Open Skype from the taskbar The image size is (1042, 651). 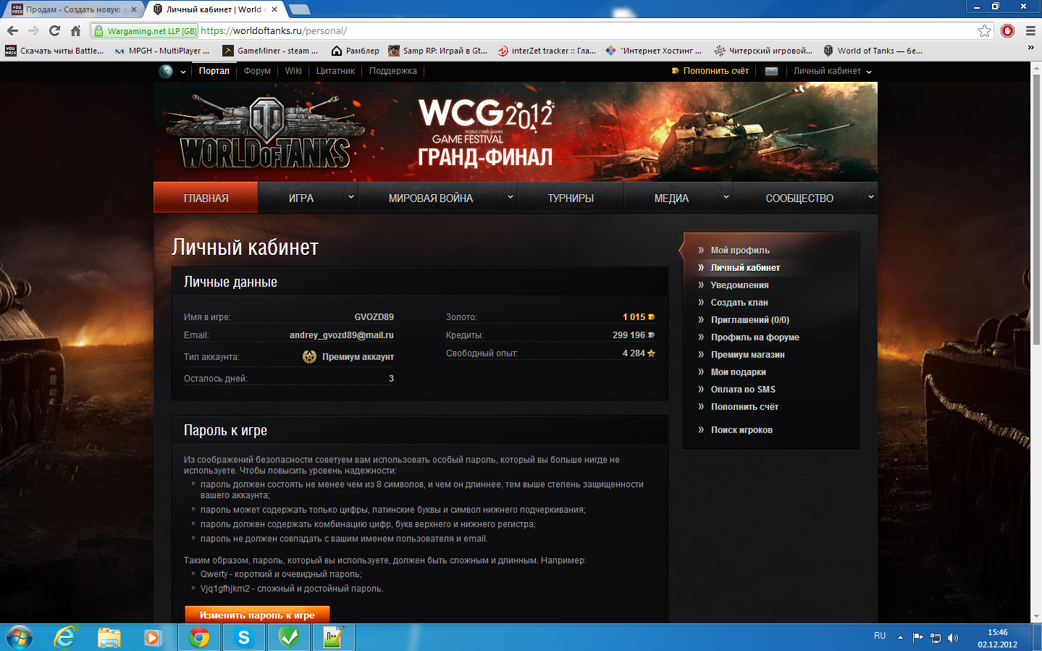(244, 637)
